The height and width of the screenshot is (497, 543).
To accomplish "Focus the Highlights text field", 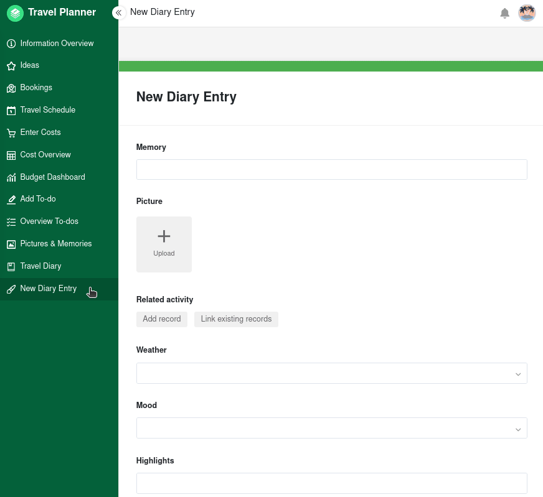I will pos(331,483).
